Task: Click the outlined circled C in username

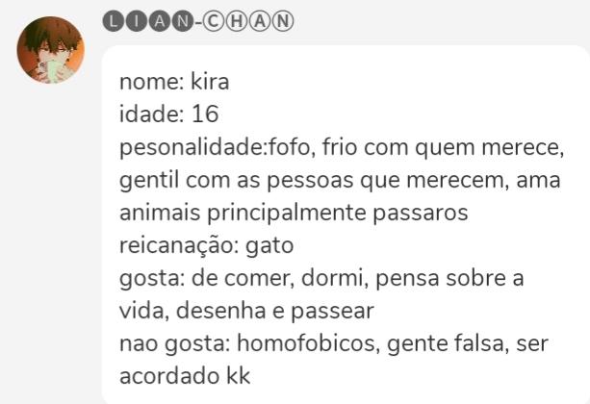Action: pos(213,21)
